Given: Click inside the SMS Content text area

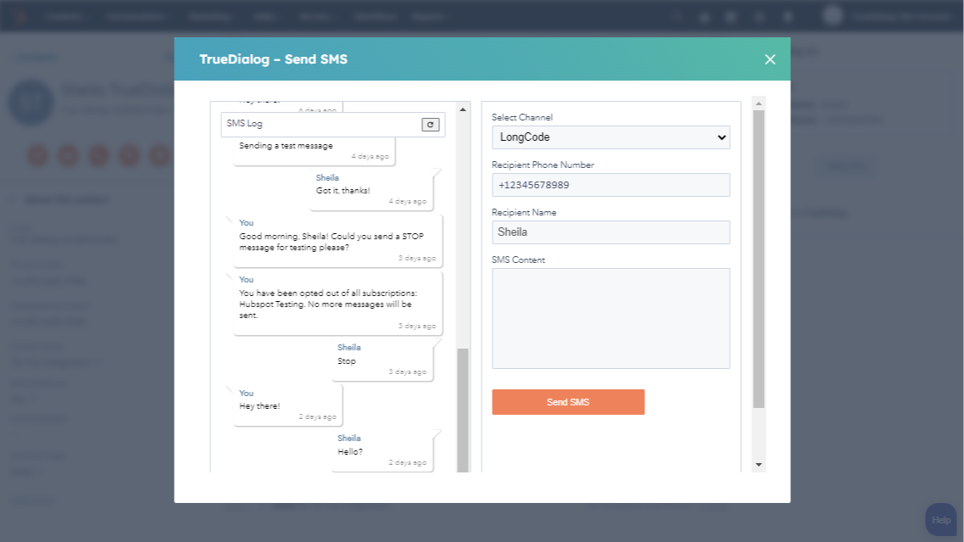Looking at the screenshot, I should [x=610, y=318].
